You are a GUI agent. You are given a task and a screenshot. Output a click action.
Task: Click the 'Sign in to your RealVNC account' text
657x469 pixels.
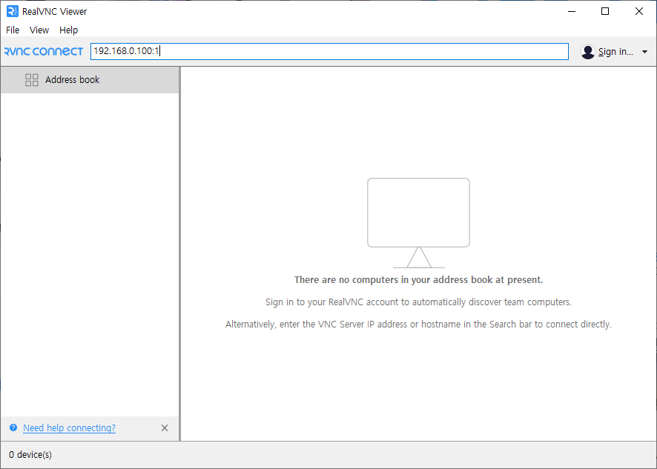coord(418,302)
